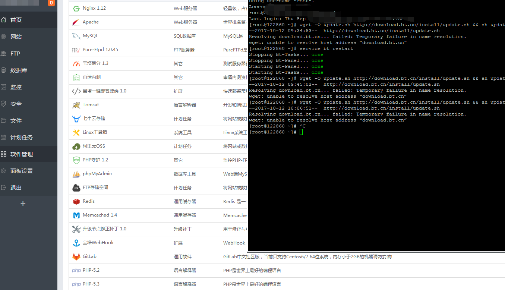Click the 宝塔跑分 gauge icon
The width and height of the screenshot is (505, 290).
[76, 64]
